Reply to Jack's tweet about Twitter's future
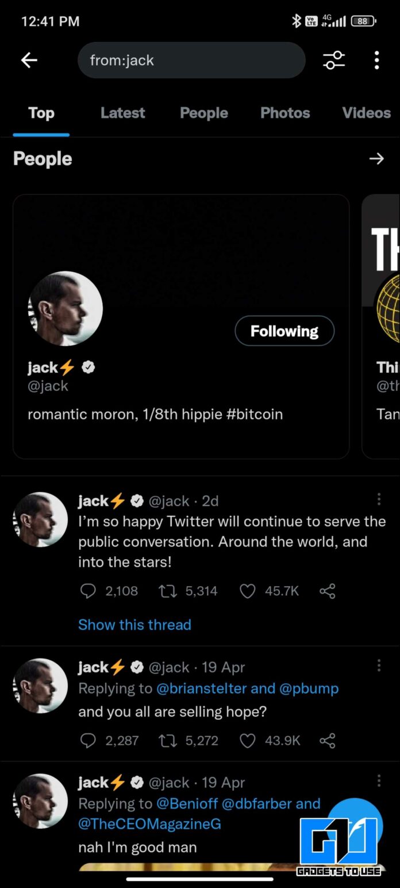Image resolution: width=400 pixels, height=888 pixels. (87, 591)
